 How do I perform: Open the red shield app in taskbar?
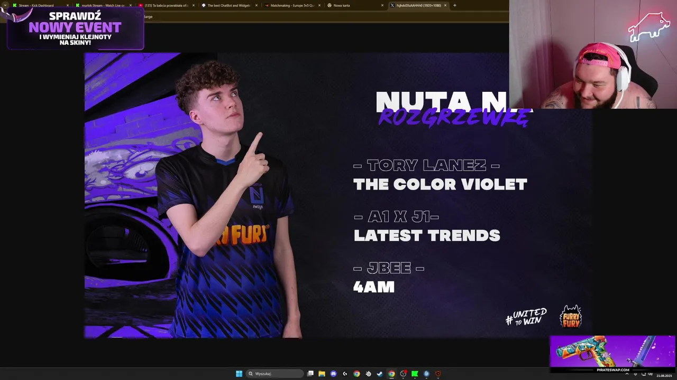click(438, 374)
